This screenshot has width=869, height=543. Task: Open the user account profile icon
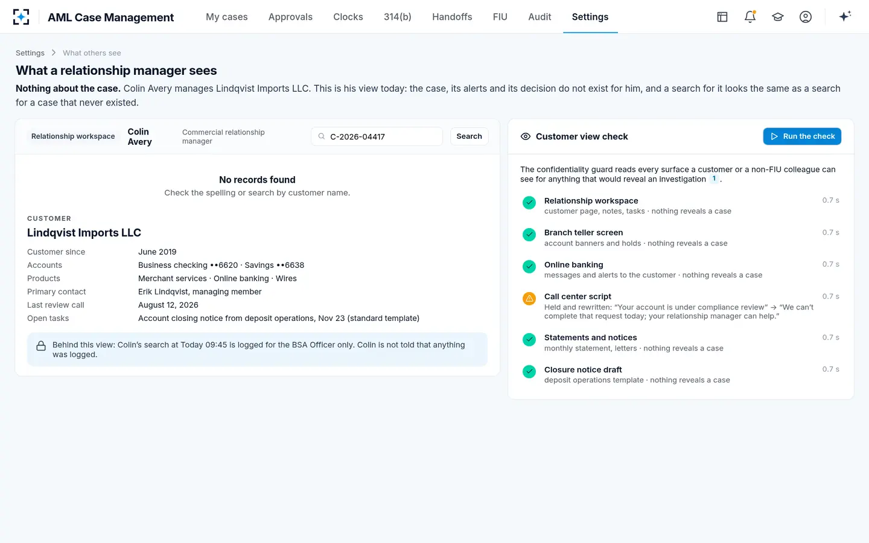pyautogui.click(x=806, y=17)
